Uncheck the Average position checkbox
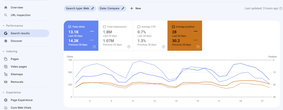Image resolution: width=283 pixels, height=110 pixels. pyautogui.click(x=174, y=27)
